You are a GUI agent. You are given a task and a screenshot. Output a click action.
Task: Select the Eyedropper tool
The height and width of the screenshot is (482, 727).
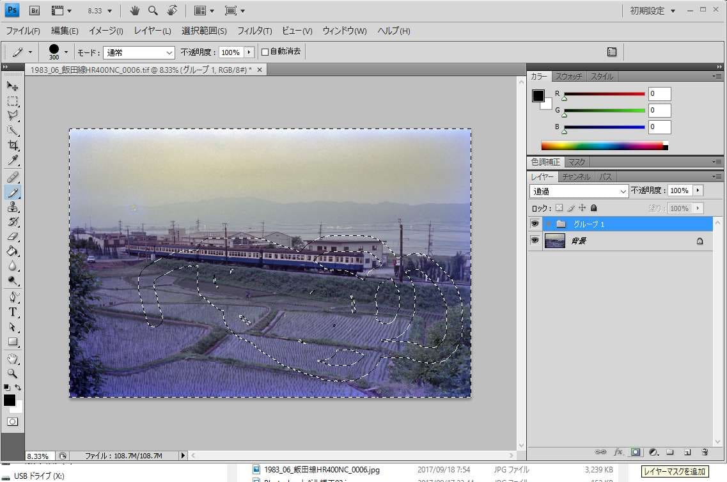pyautogui.click(x=13, y=160)
